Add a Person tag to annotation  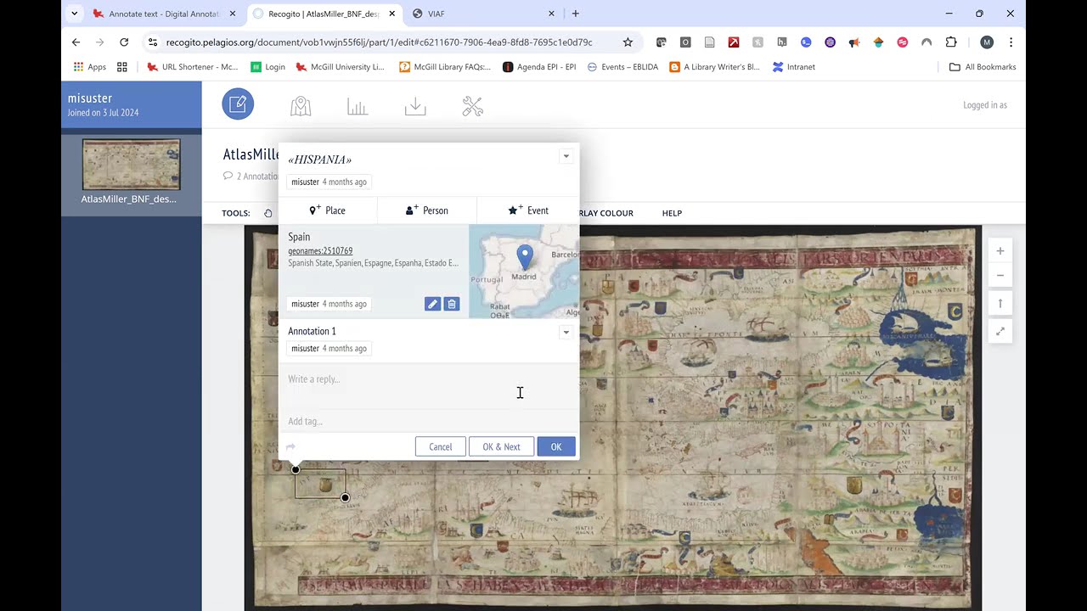tap(427, 210)
